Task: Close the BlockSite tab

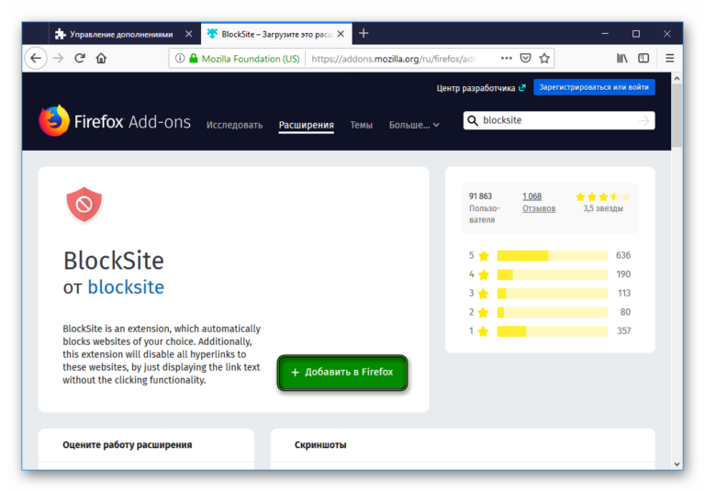Action: (341, 34)
